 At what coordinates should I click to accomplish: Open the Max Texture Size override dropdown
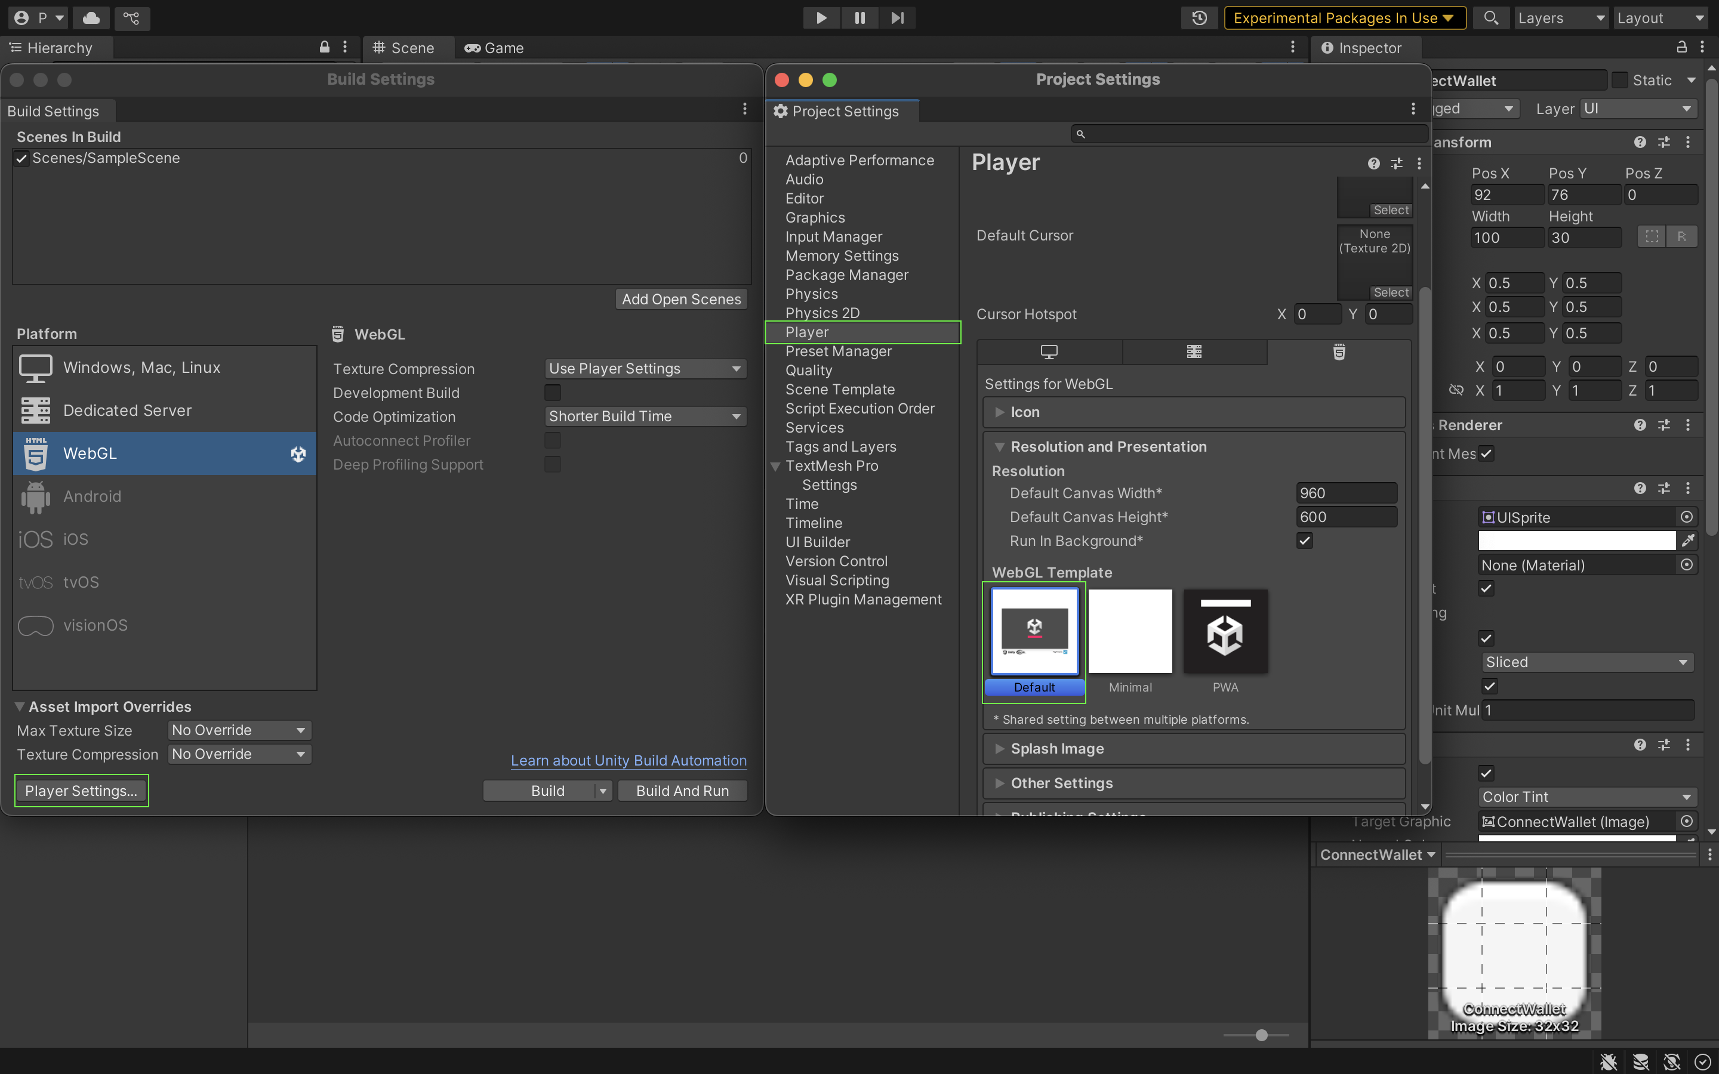239,730
